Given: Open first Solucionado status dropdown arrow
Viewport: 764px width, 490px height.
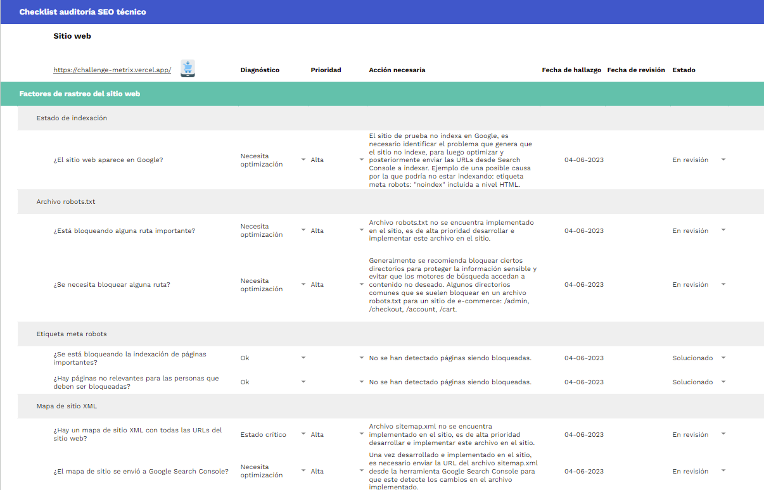Looking at the screenshot, I should coord(723,358).
